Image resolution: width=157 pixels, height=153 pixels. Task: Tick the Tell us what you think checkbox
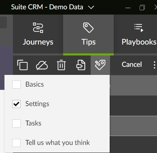point(16,143)
